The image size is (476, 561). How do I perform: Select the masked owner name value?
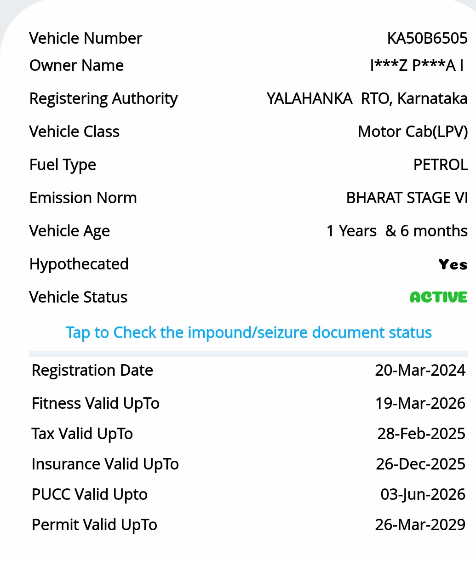coord(417,66)
